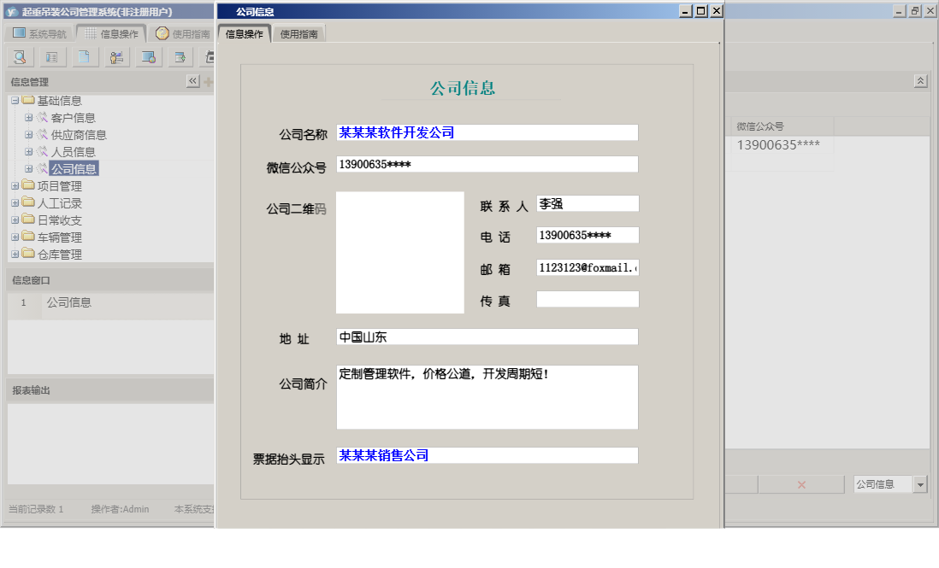This screenshot has width=939, height=568.
Task: Select the search query tool in the toolbar
Action: click(19, 57)
